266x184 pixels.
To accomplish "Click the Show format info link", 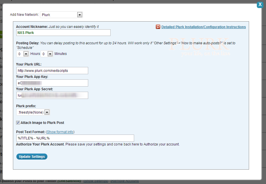I will pos(60,132).
